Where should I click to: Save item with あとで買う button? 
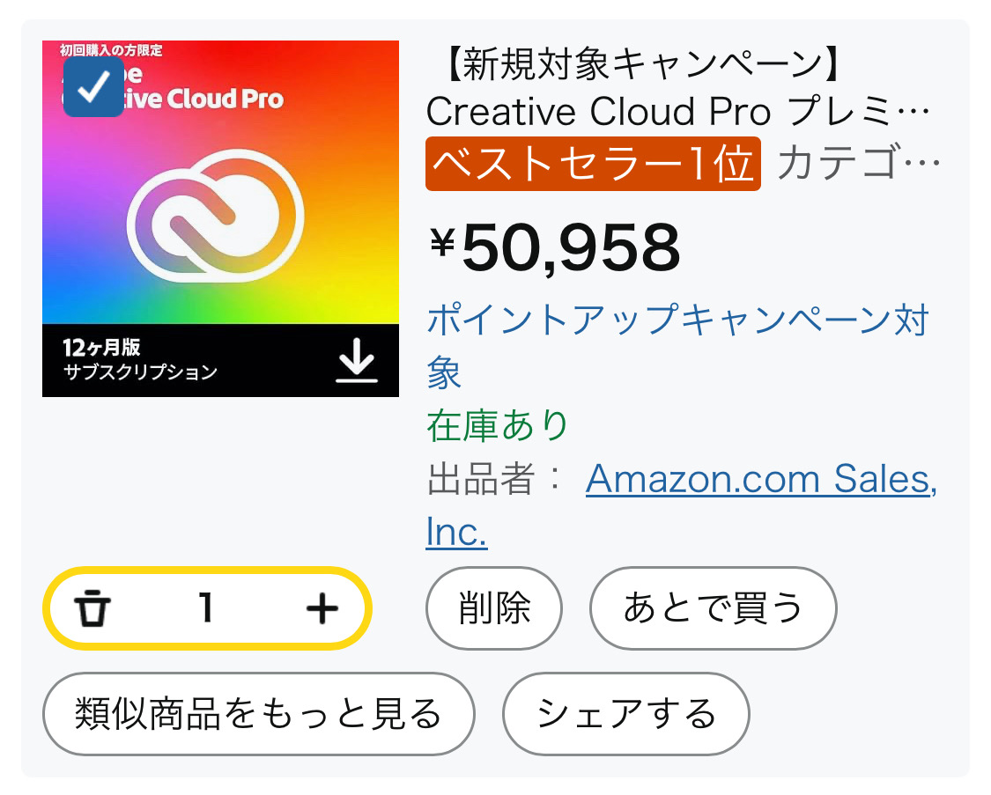(713, 608)
